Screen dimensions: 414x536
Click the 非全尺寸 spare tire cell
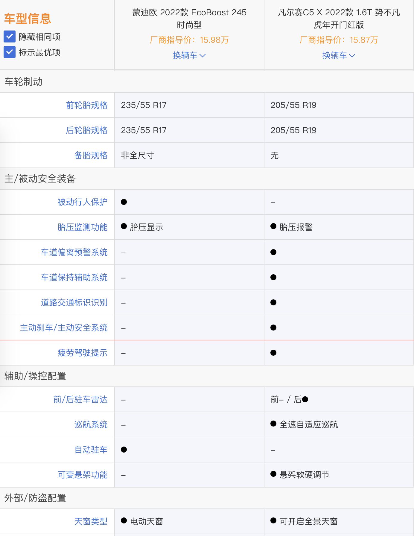189,155
